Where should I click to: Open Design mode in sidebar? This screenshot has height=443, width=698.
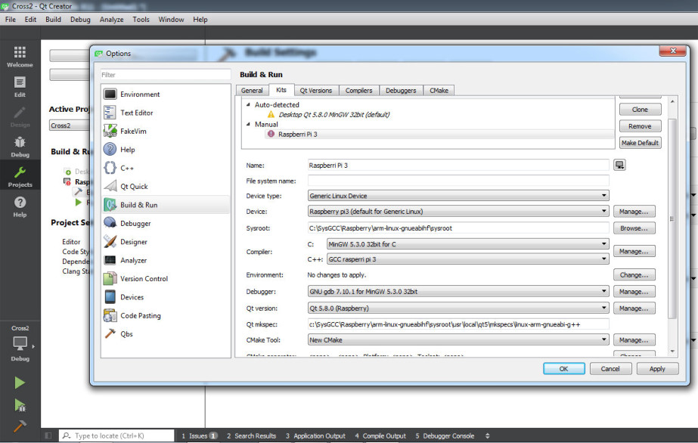click(20, 116)
